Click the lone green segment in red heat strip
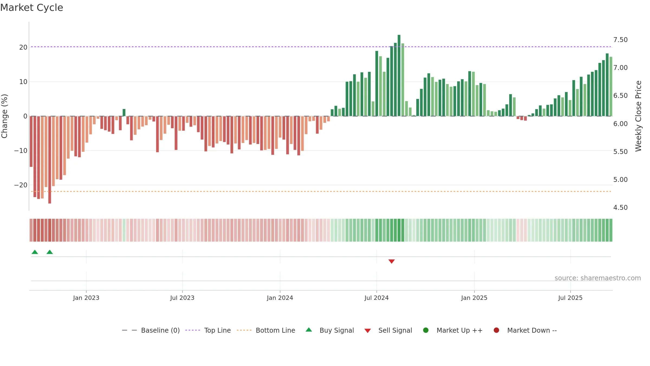The image size is (650, 366). [124, 230]
